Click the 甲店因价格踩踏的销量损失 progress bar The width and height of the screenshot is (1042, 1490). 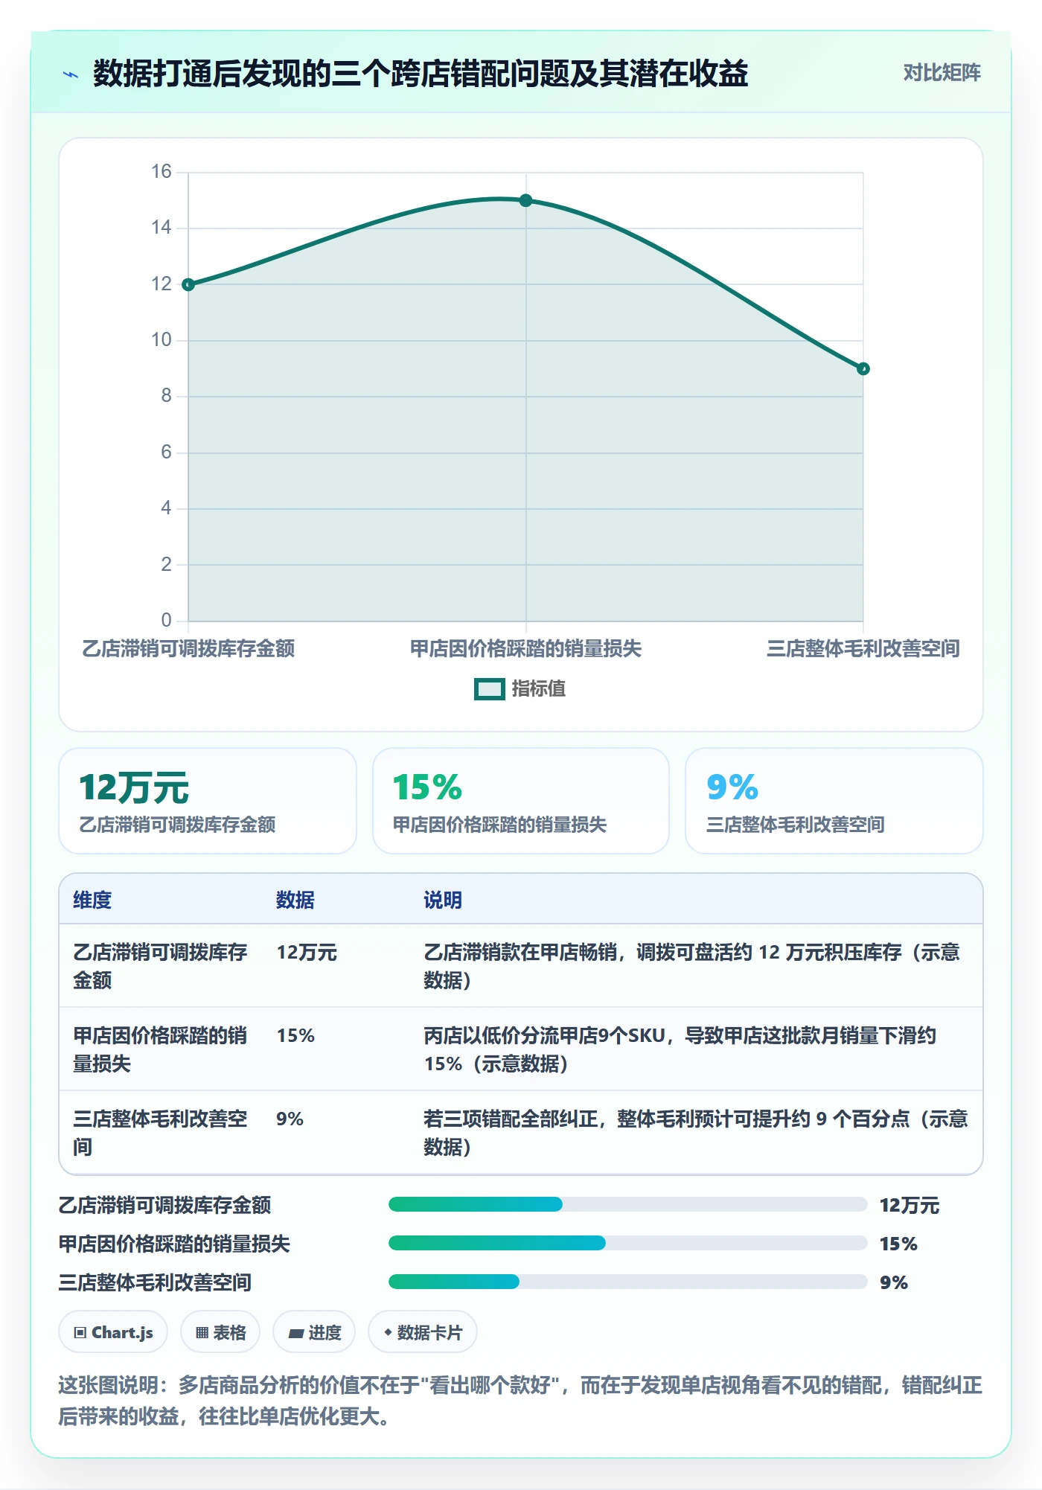pos(627,1243)
